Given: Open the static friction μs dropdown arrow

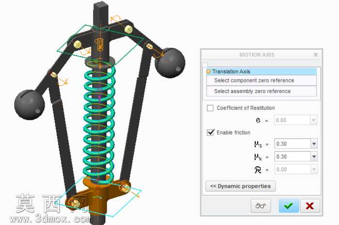Looking at the screenshot, I should coord(314,144).
